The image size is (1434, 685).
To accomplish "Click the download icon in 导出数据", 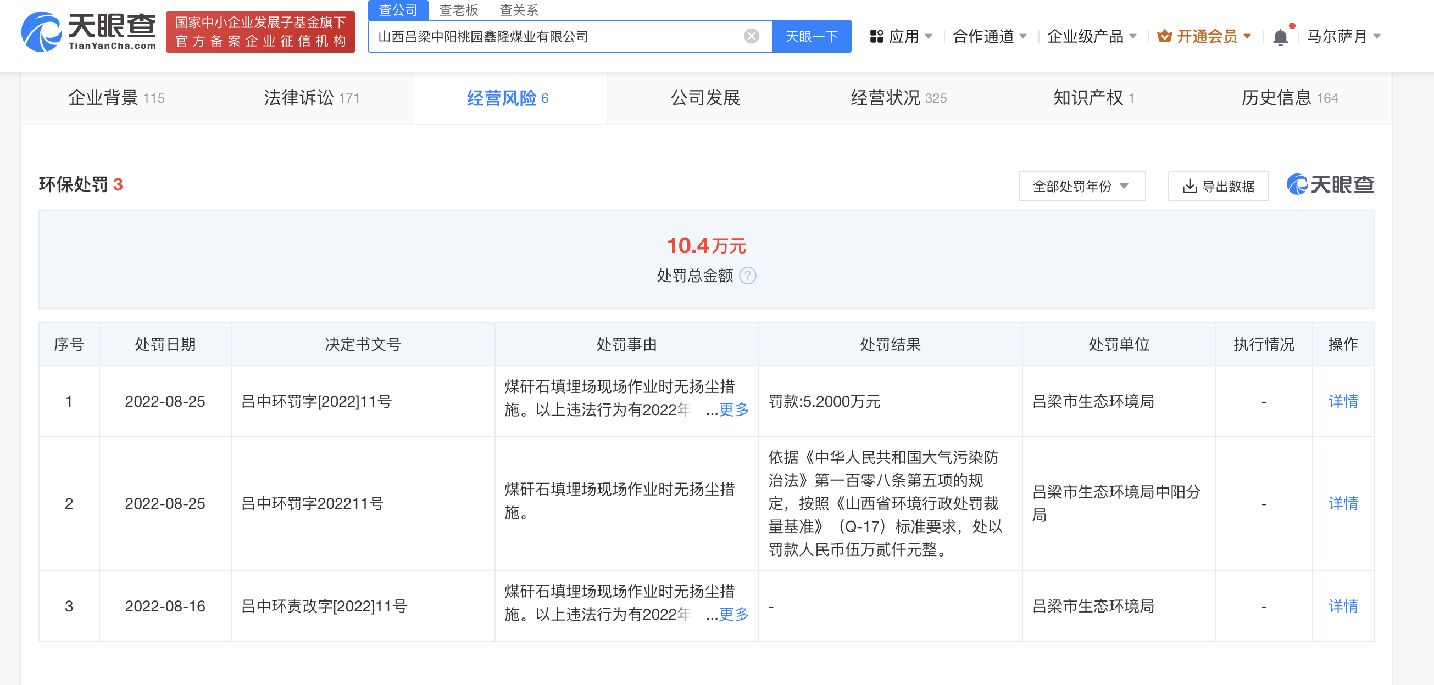I will coord(1189,186).
